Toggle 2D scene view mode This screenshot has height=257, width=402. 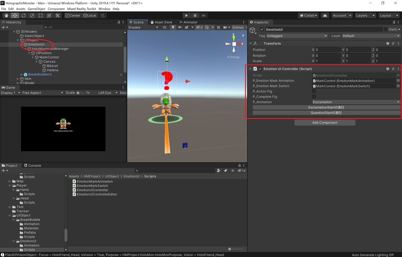(164, 27)
